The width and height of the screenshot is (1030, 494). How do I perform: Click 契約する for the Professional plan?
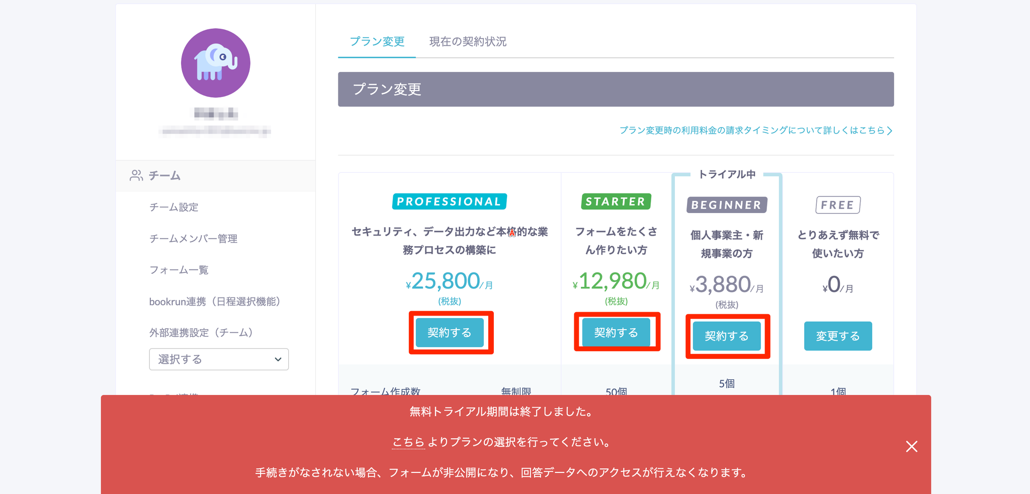[x=450, y=333]
